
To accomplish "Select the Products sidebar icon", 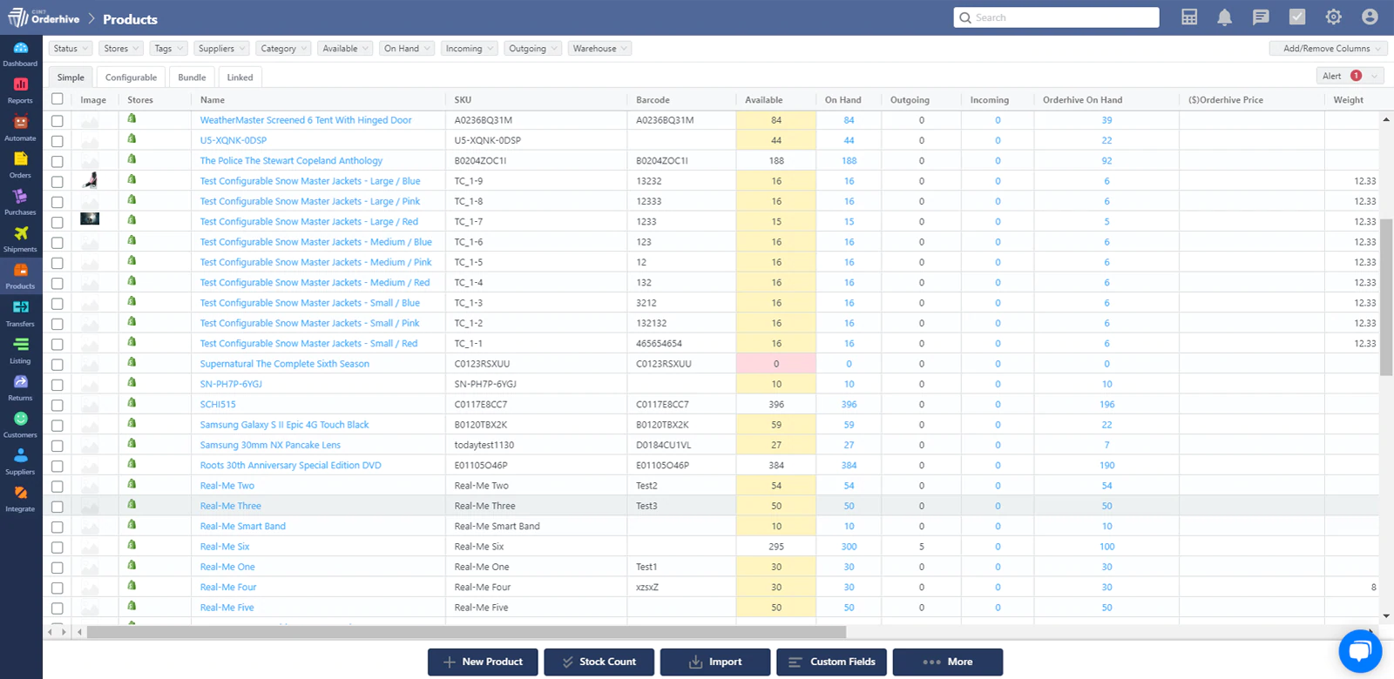I will point(20,275).
